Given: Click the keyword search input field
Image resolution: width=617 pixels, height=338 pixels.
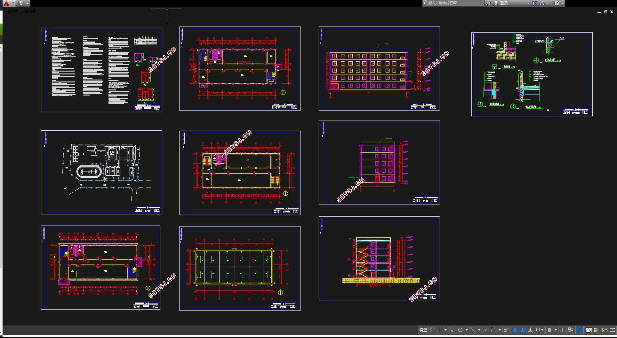Looking at the screenshot, I should [x=455, y=3].
